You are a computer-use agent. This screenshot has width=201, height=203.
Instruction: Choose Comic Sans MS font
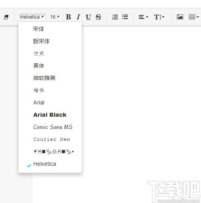pyautogui.click(x=50, y=127)
